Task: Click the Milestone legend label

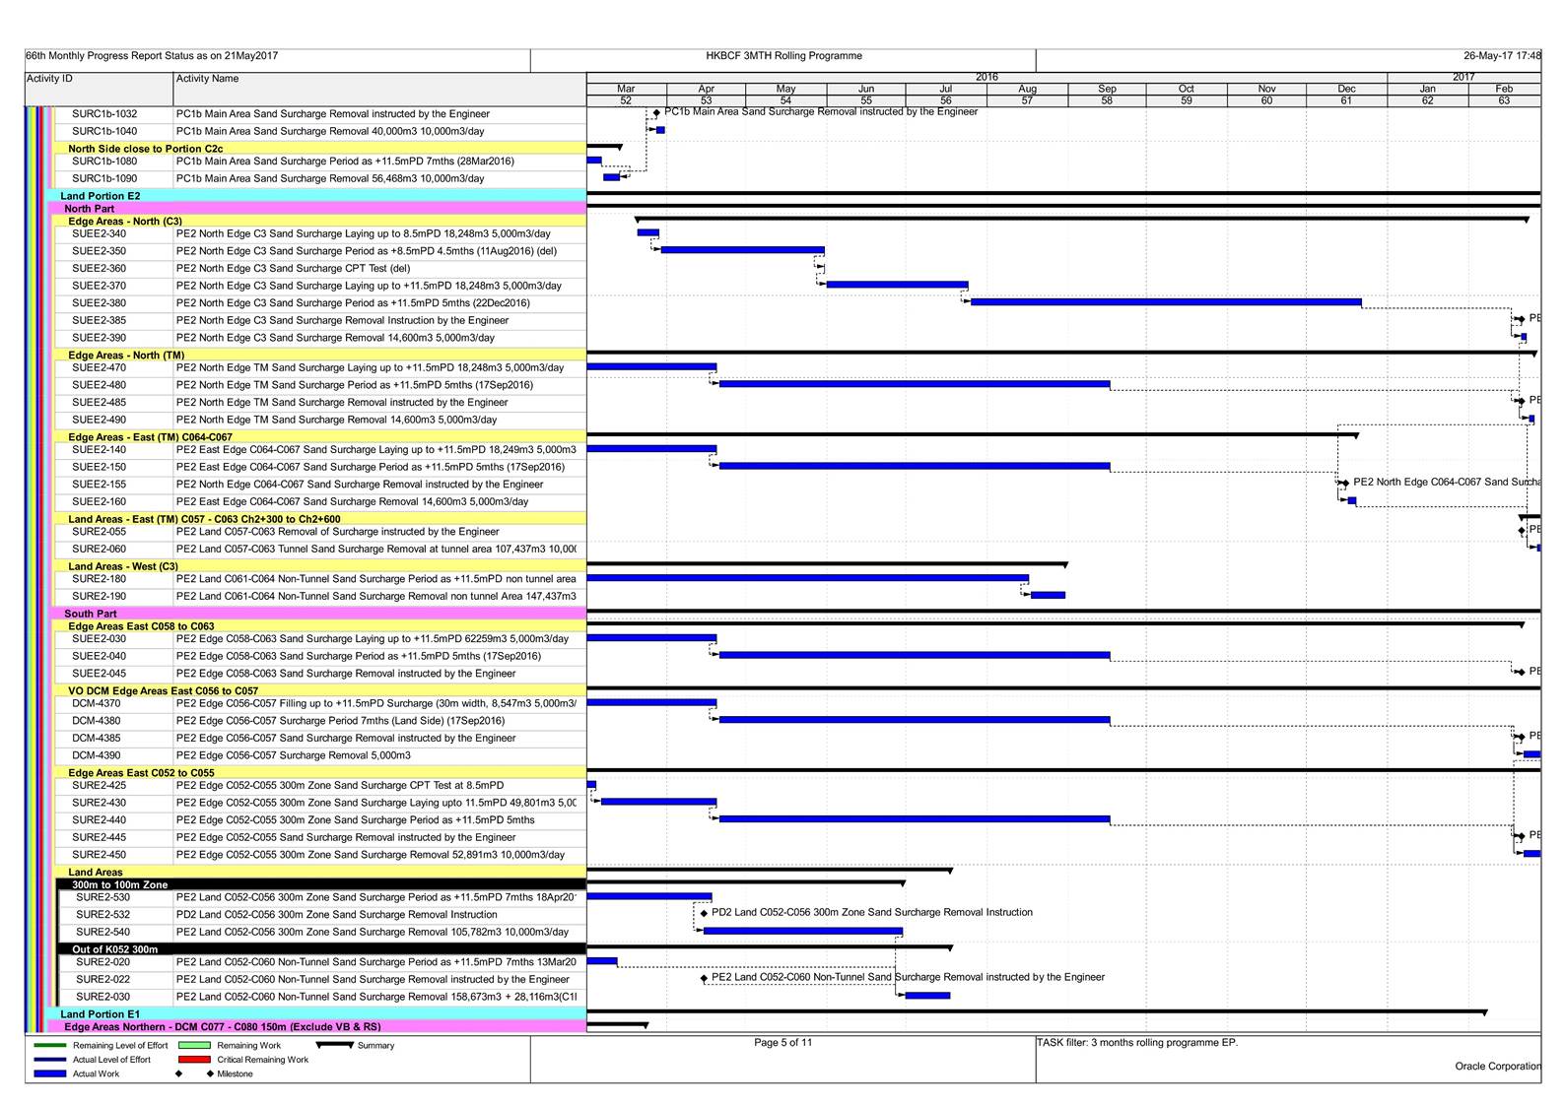Action: click(x=235, y=1073)
